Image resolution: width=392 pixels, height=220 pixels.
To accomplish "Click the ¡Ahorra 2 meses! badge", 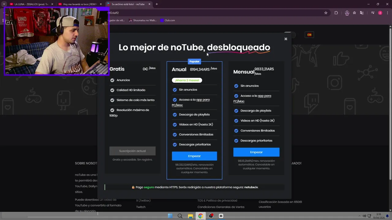I will (187, 80).
